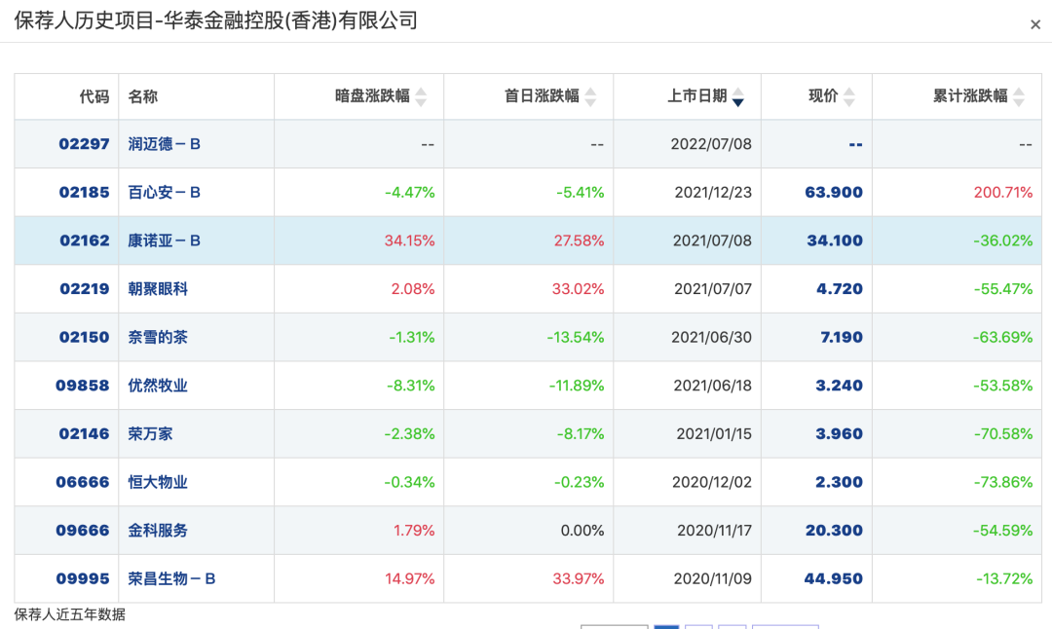Open stock code 02185
1052x629 pixels.
pos(84,193)
